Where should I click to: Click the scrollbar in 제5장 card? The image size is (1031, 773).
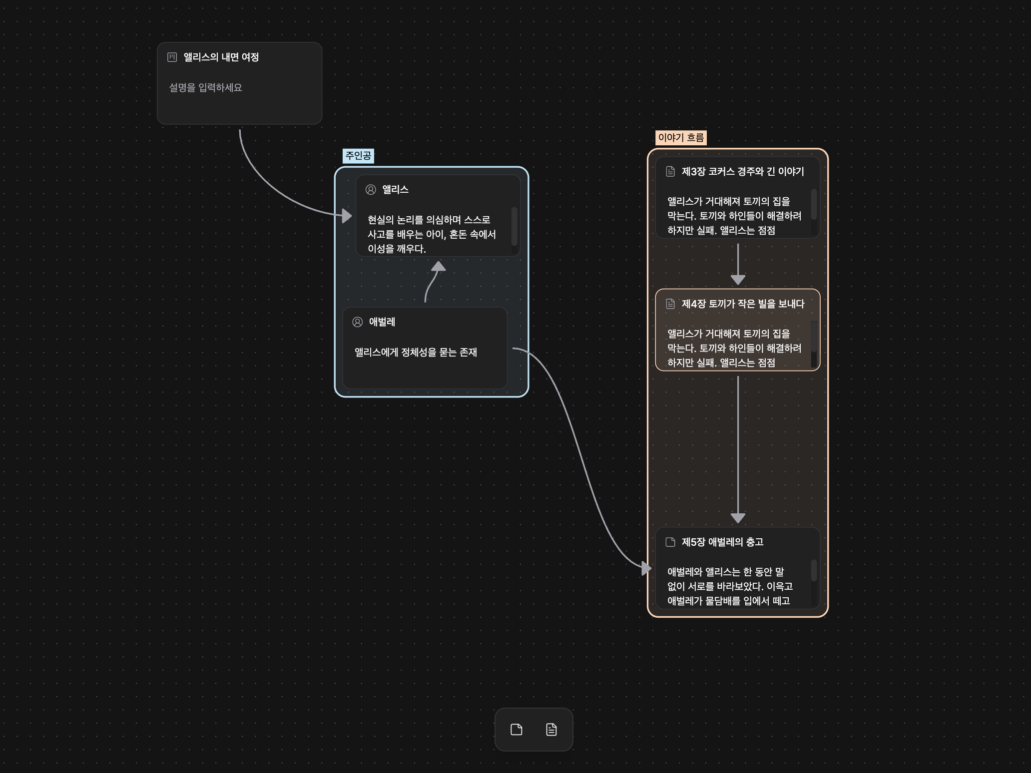[813, 570]
